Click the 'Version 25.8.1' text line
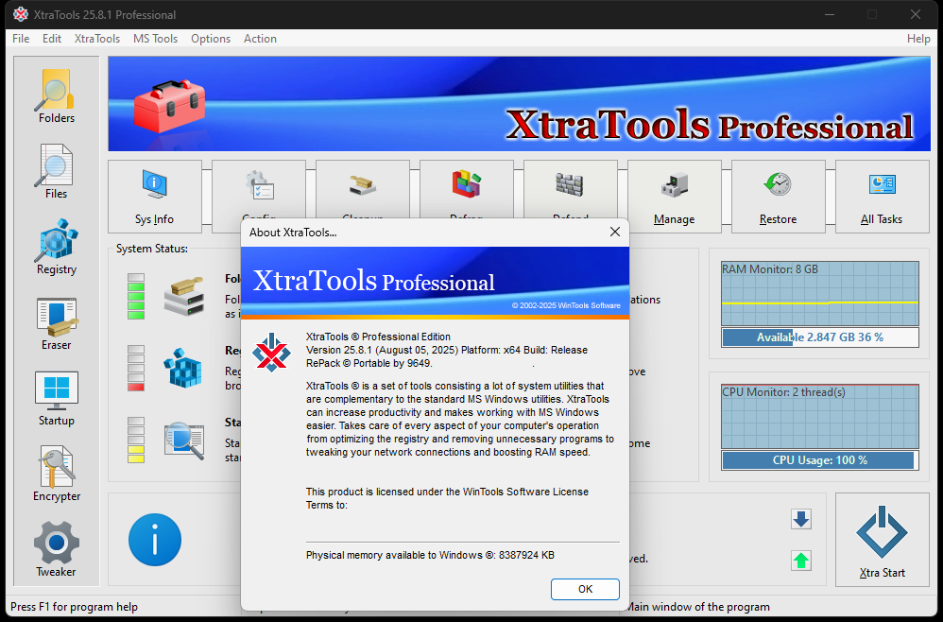Screen dimensions: 943x622 447,350
